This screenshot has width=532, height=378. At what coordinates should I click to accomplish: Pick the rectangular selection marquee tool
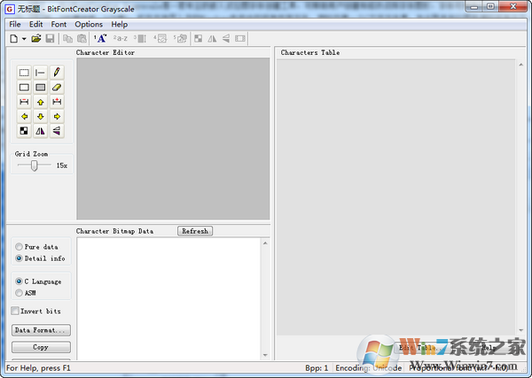pos(24,72)
